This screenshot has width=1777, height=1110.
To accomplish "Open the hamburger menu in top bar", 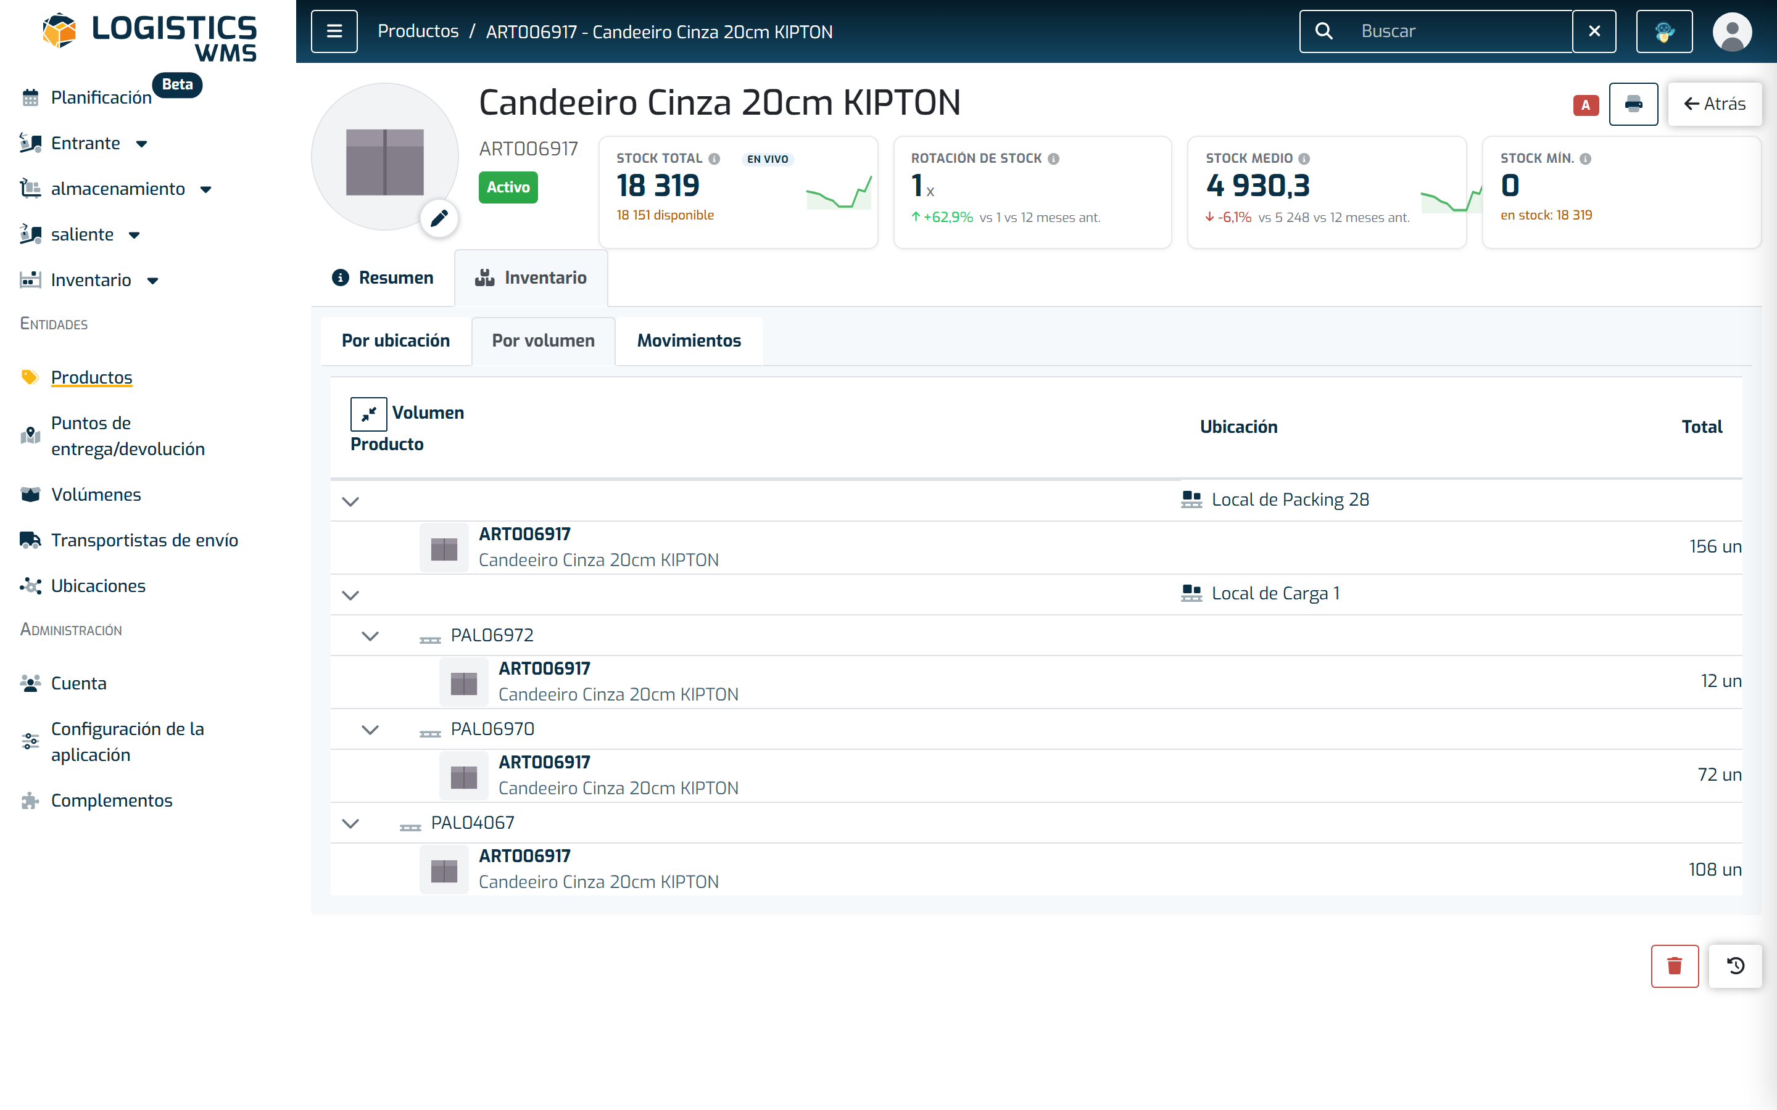I will tap(334, 31).
